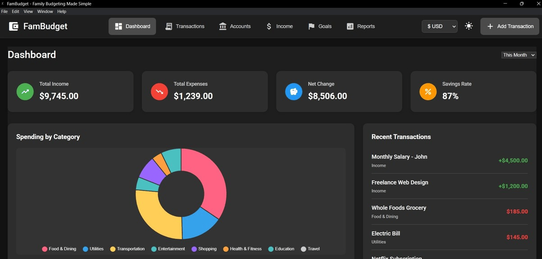542x259 pixels.
Task: Click the Total Income trending arrow icon
Action: [25, 91]
